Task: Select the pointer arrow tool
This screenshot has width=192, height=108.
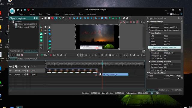Action: pyautogui.click(x=49, y=27)
